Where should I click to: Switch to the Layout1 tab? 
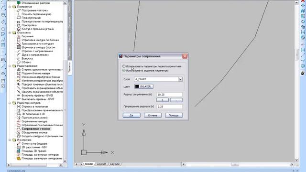pos(101,164)
